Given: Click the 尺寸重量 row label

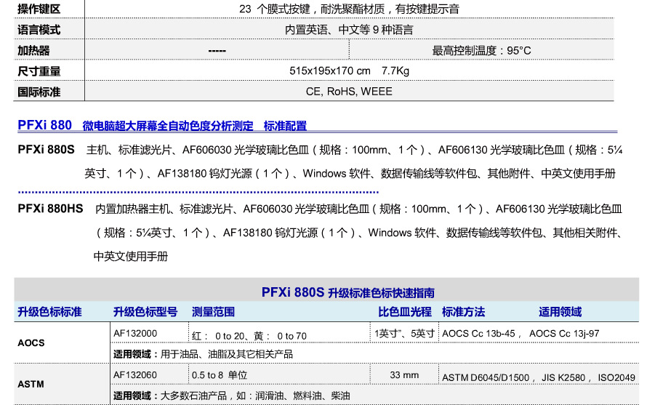Looking at the screenshot, I should (x=39, y=71).
